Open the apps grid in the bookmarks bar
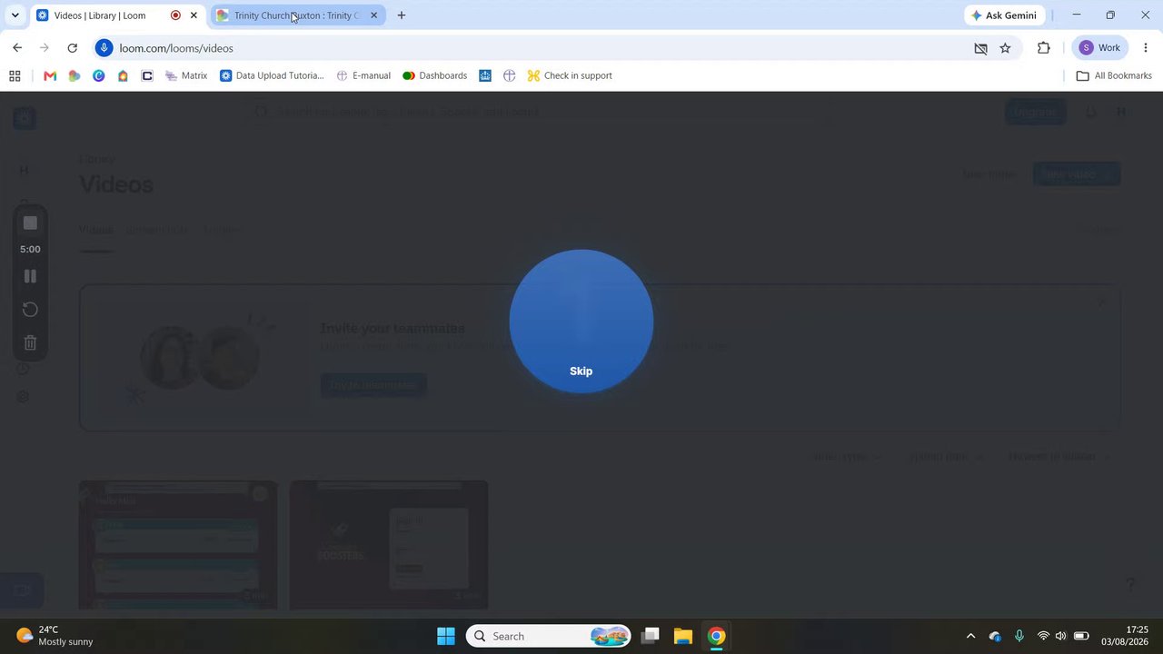The width and height of the screenshot is (1163, 654). click(15, 75)
